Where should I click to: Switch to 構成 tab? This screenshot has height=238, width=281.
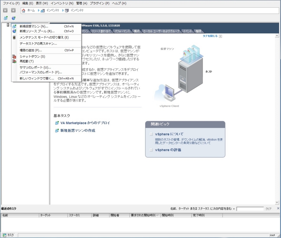click(137, 31)
